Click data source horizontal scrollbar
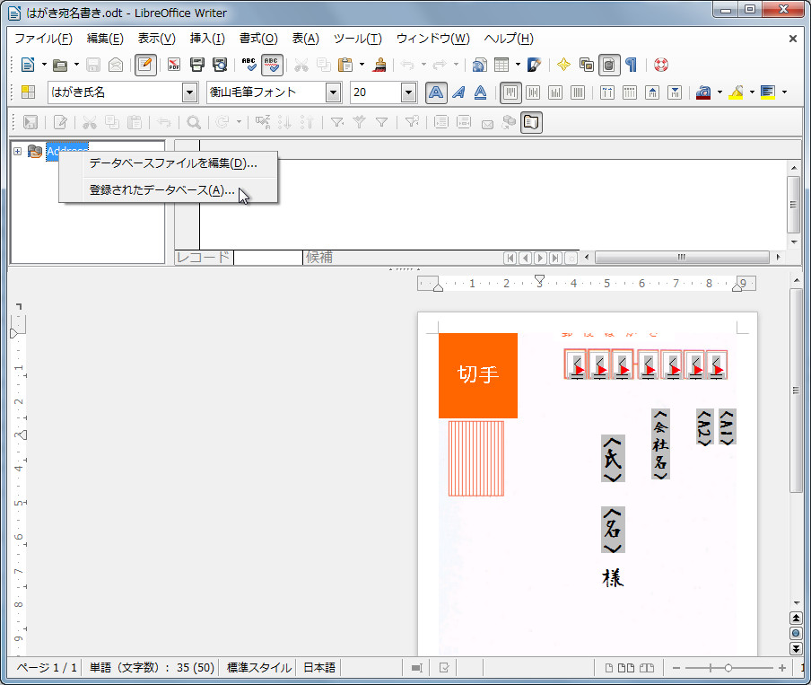 click(682, 258)
